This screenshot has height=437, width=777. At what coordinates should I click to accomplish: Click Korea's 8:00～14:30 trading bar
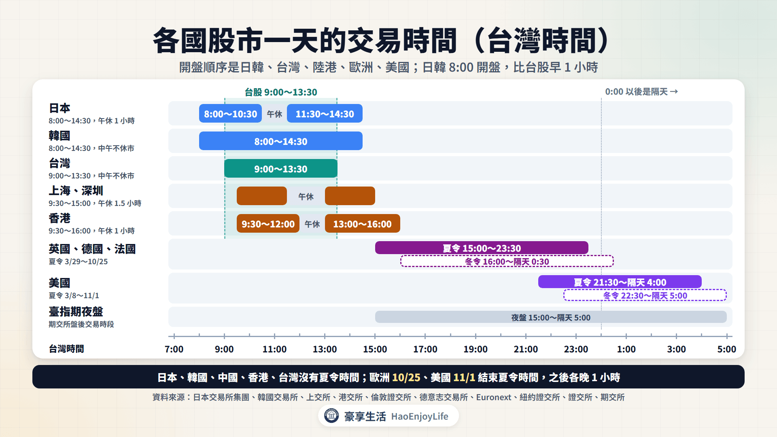coord(281,141)
